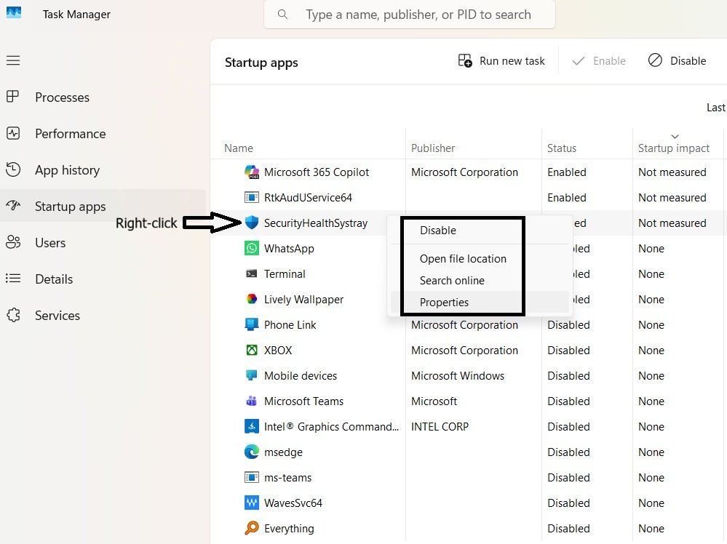The height and width of the screenshot is (544, 727).
Task: Click Not measured in RtkAudUService64 row
Action: pos(672,198)
